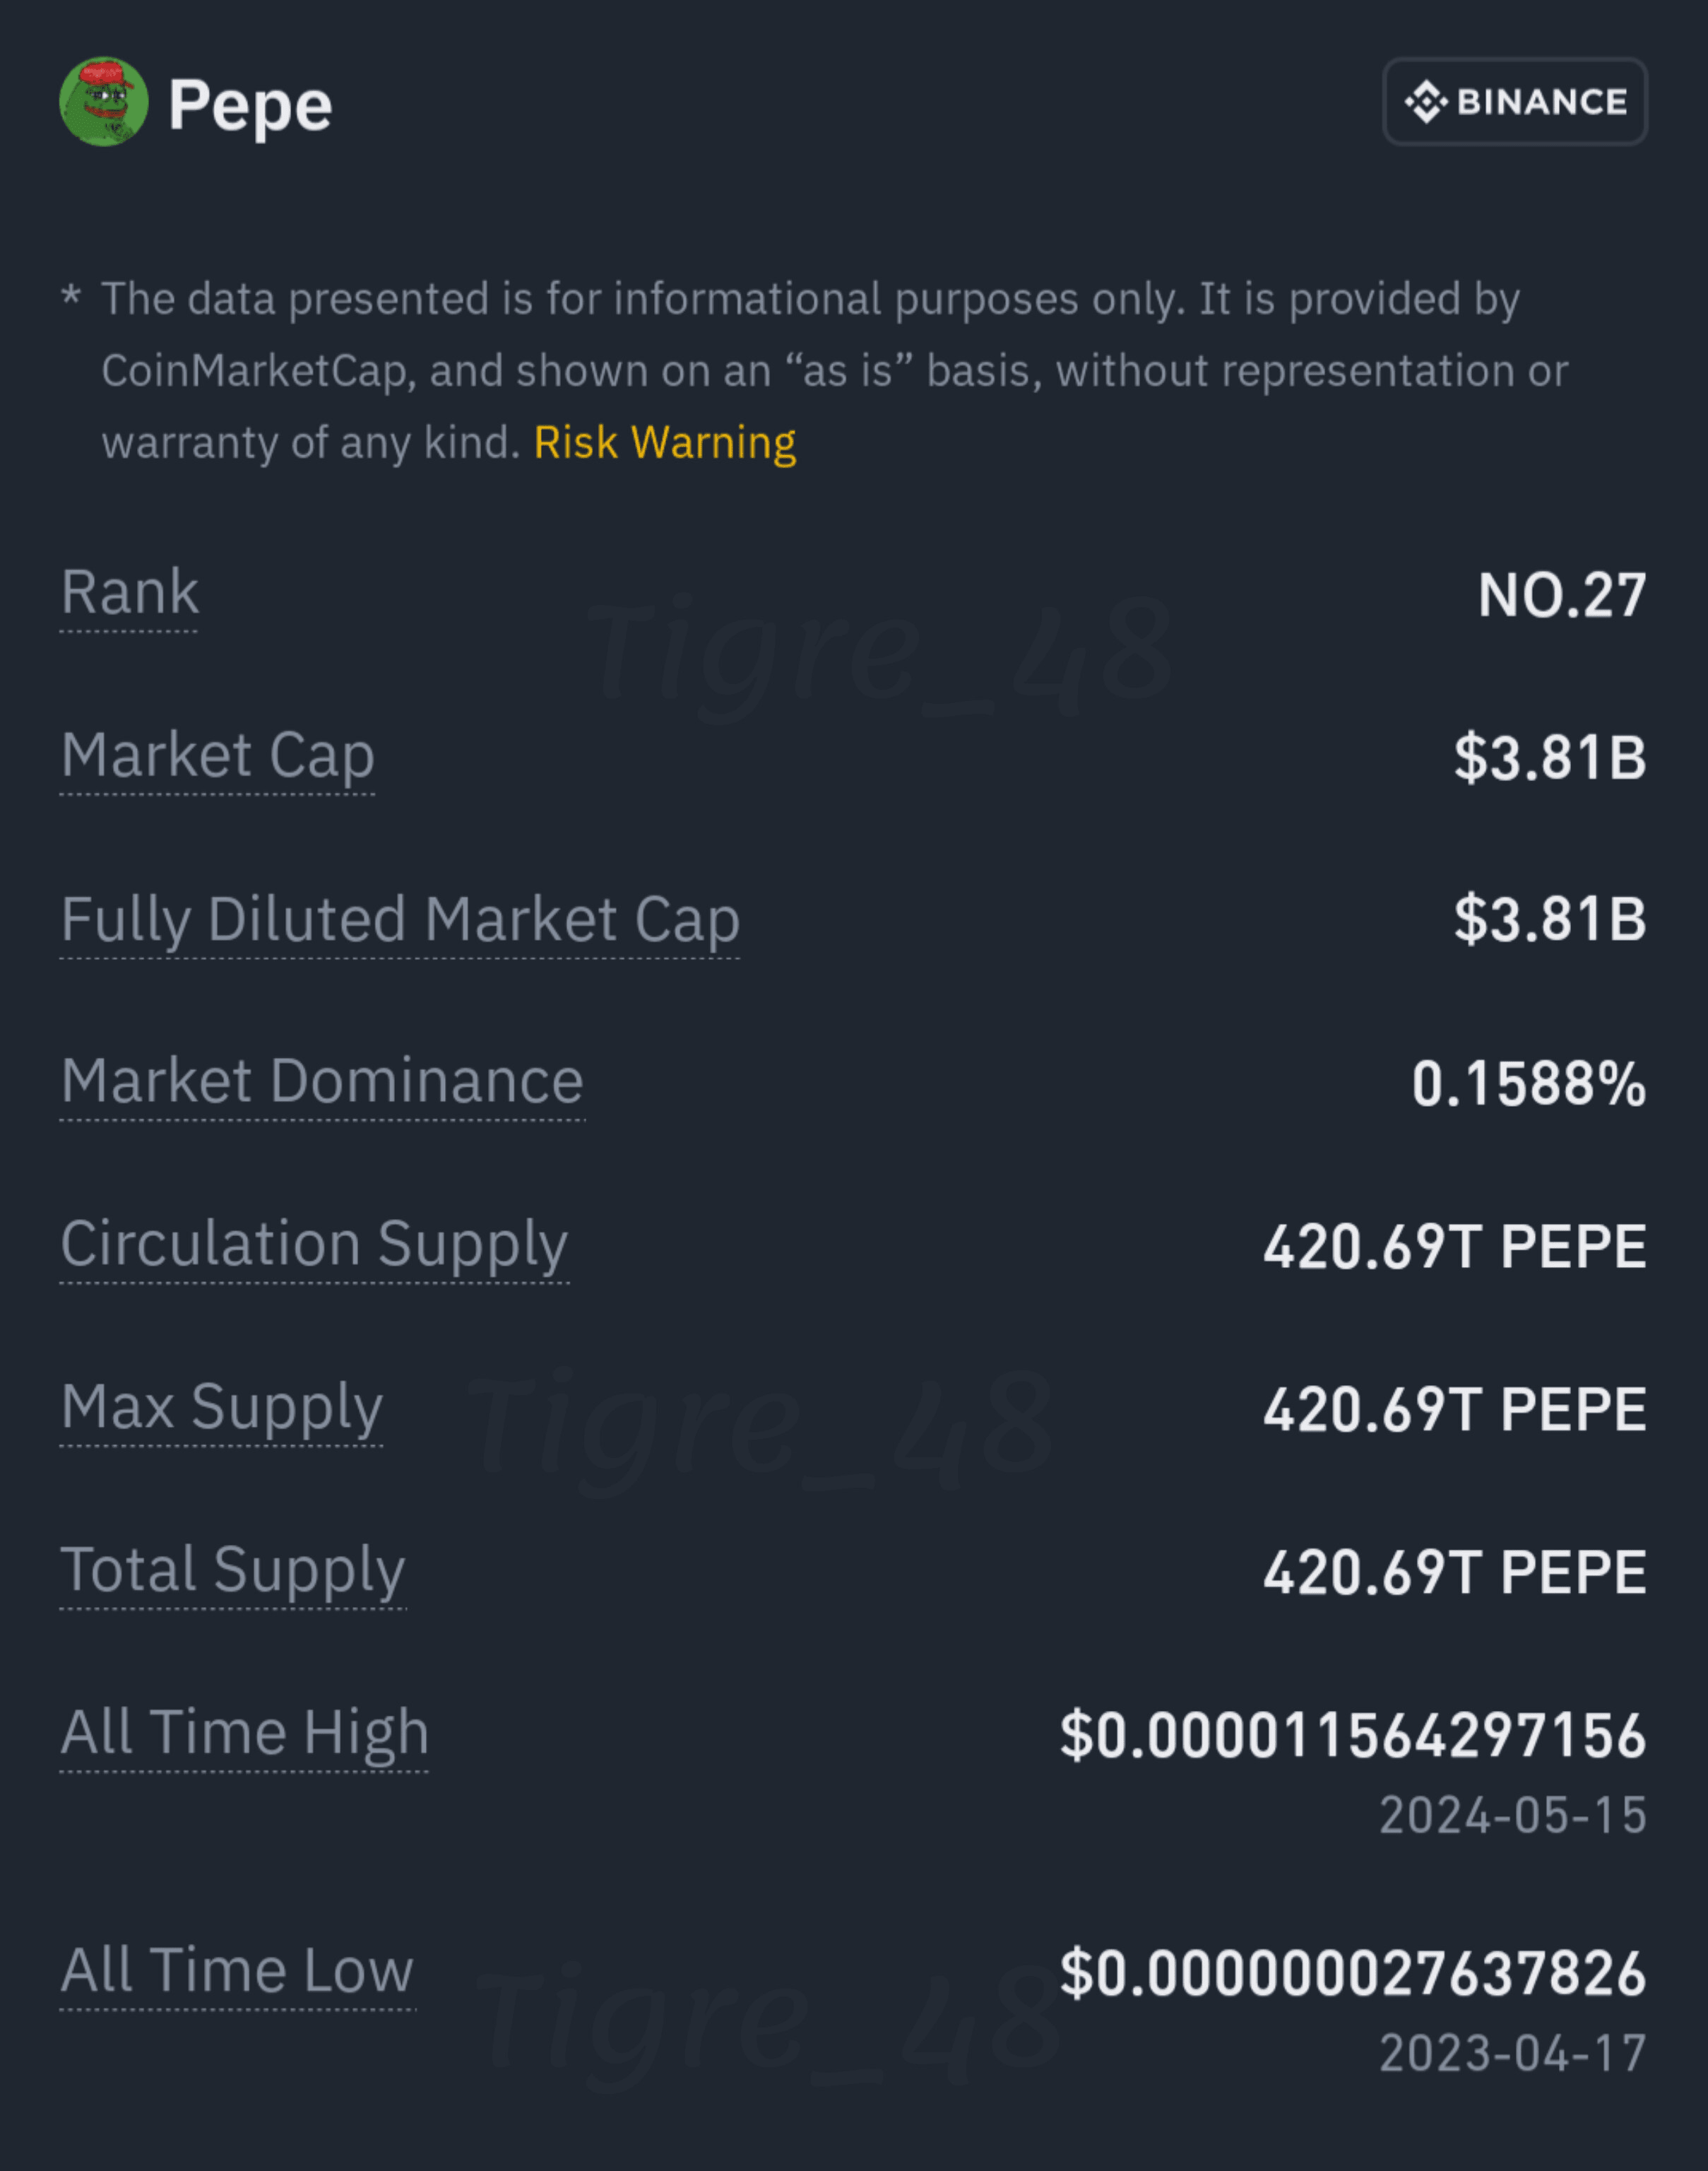The image size is (1708, 2171).
Task: Click the 2023-04-17 low date
Action: point(1513,2054)
